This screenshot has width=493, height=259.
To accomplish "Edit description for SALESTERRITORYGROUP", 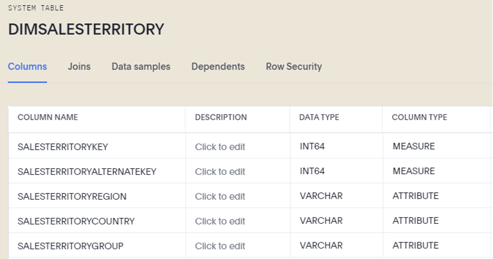I will tap(220, 246).
